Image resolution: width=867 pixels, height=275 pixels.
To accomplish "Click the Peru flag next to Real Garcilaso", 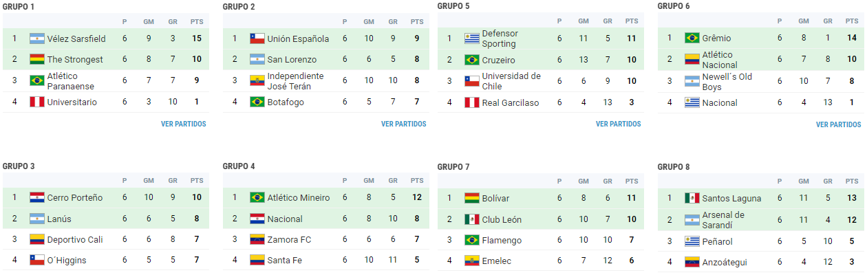I will click(472, 102).
